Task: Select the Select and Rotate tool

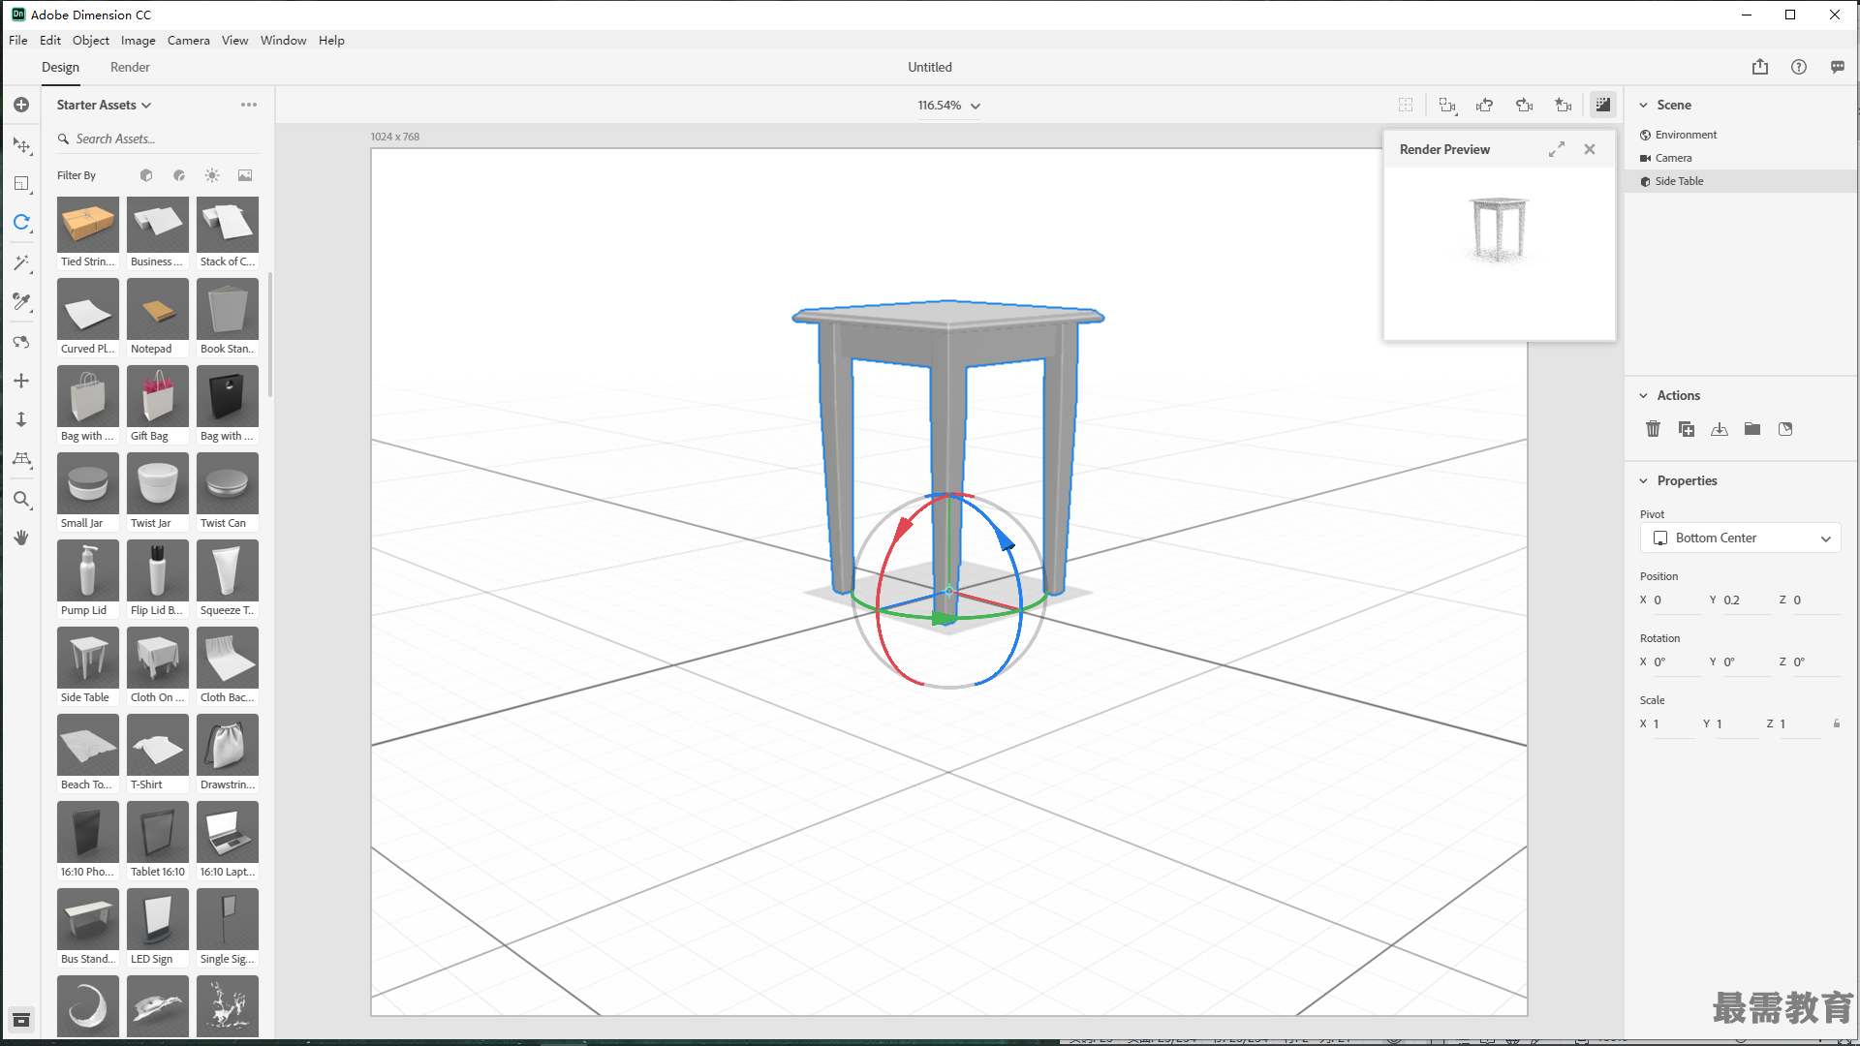Action: [x=21, y=223]
